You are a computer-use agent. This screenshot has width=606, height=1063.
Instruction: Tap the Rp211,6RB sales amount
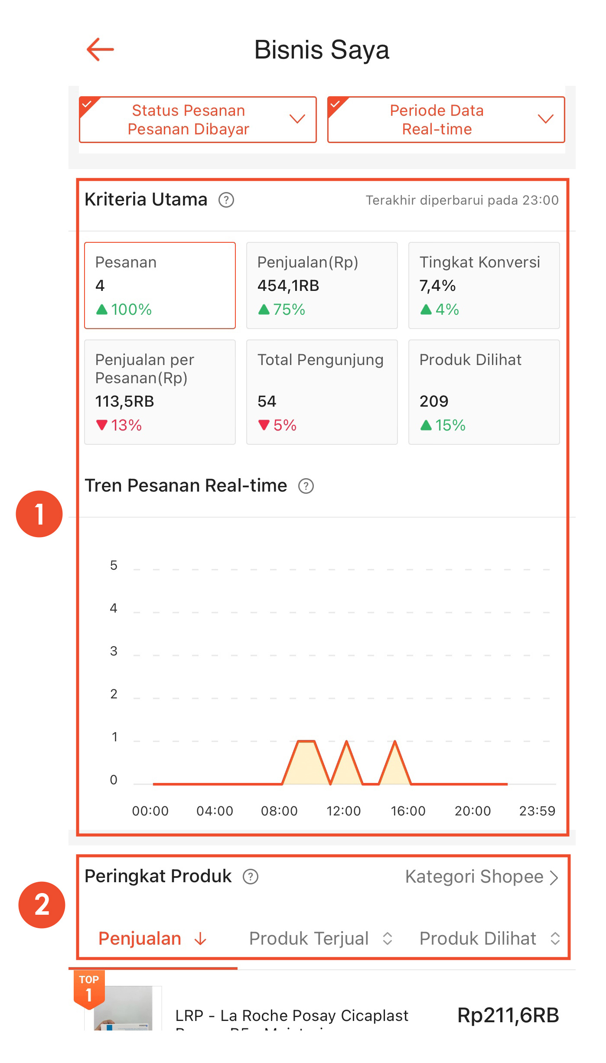click(508, 1015)
